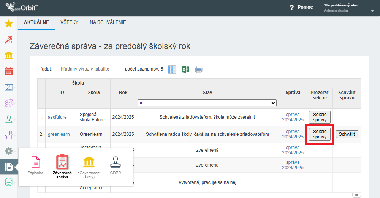
Task: Switch to the VŠETKY tab
Action: 69,22
